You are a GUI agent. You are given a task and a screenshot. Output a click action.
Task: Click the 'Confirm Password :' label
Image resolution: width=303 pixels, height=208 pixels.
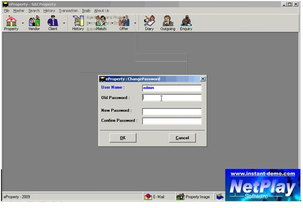click(x=119, y=120)
